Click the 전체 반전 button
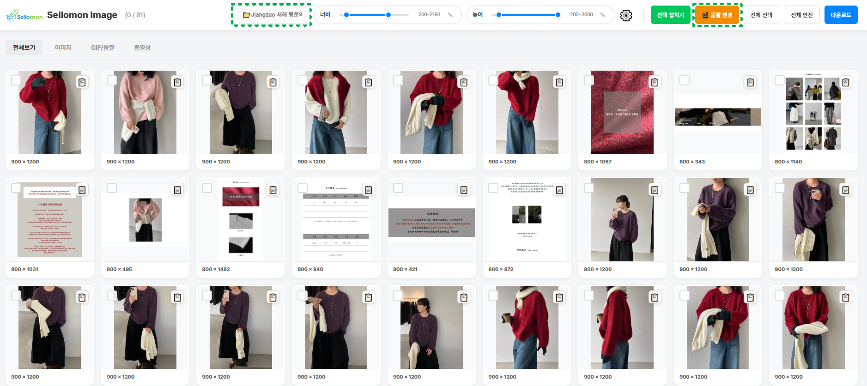This screenshot has width=867, height=386. (801, 15)
